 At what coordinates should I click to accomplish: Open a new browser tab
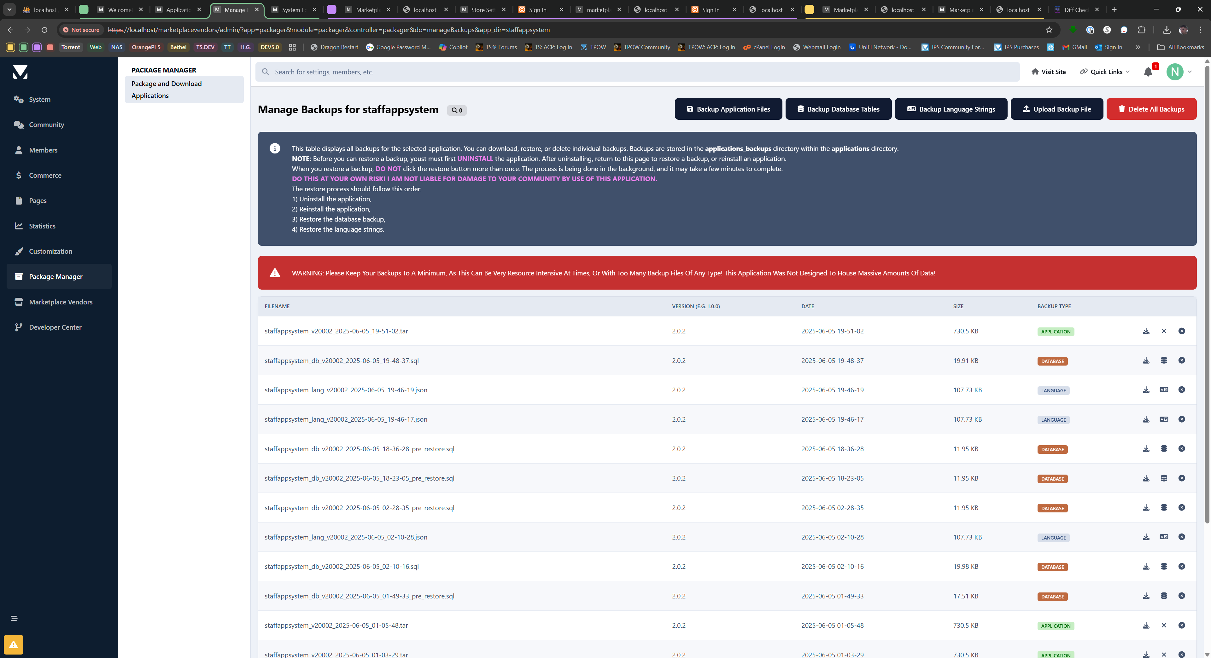1114,9
